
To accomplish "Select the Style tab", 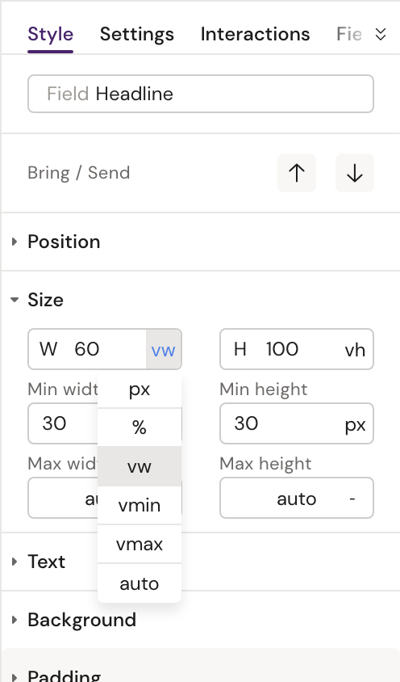I will (x=50, y=34).
